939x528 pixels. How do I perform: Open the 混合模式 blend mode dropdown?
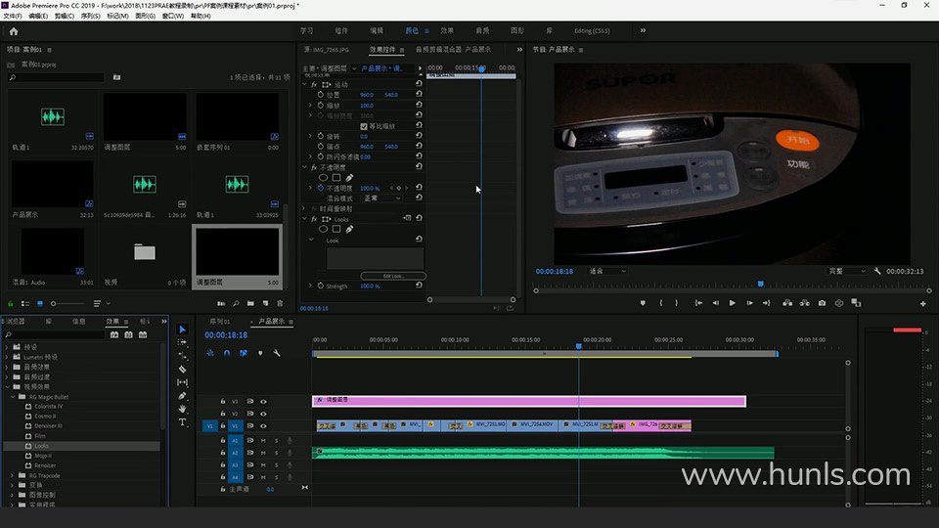pos(381,198)
